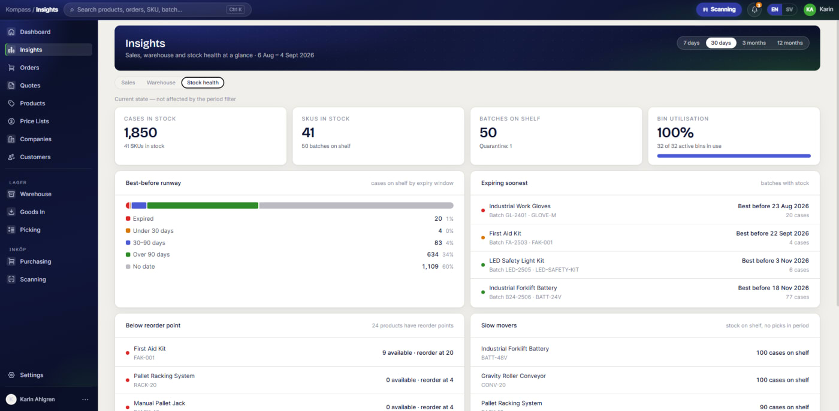839x411 pixels.
Task: Click the Scanning button in top bar
Action: [x=719, y=10]
